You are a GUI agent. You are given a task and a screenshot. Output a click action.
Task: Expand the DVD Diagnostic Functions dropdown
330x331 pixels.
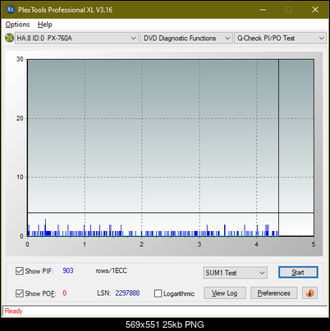pyautogui.click(x=186, y=39)
